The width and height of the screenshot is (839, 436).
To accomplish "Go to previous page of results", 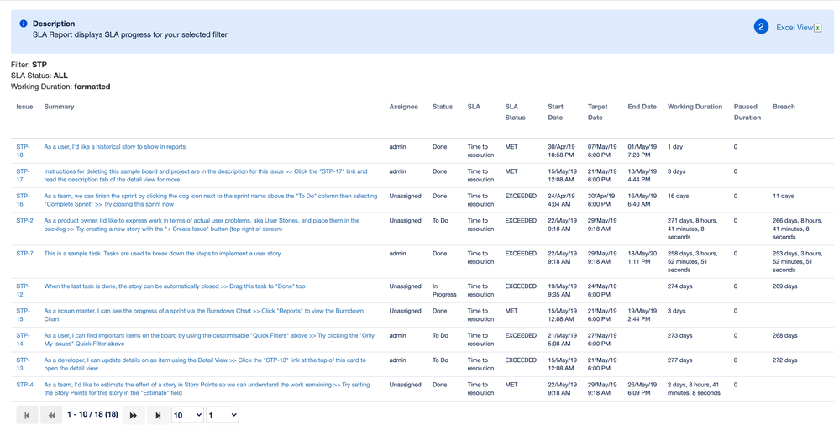I will (x=51, y=415).
